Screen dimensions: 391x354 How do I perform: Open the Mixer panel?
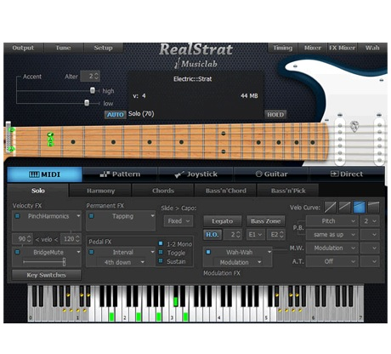point(313,48)
